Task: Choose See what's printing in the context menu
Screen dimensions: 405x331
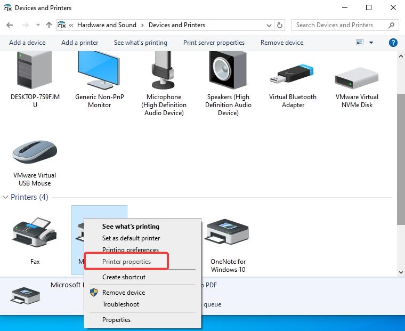Action: (x=131, y=227)
